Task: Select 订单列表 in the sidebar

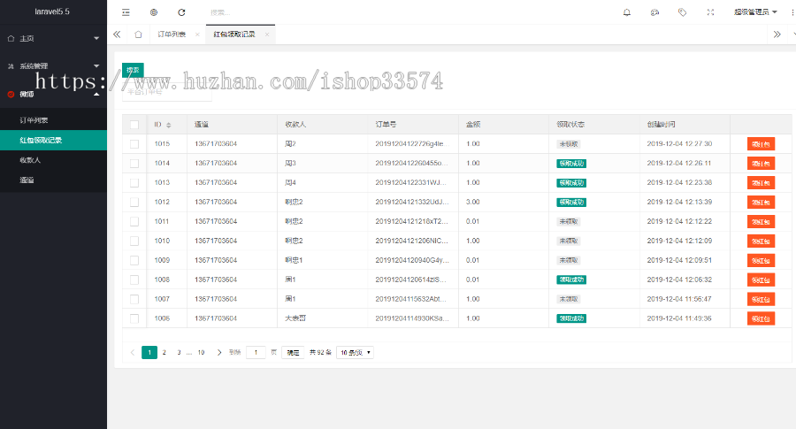Action: 53,120
